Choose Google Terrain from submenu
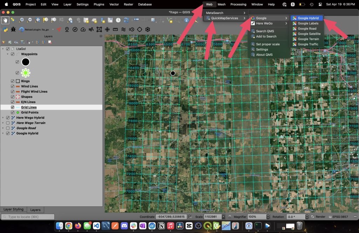This screenshot has width=359, height=233. [307, 39]
